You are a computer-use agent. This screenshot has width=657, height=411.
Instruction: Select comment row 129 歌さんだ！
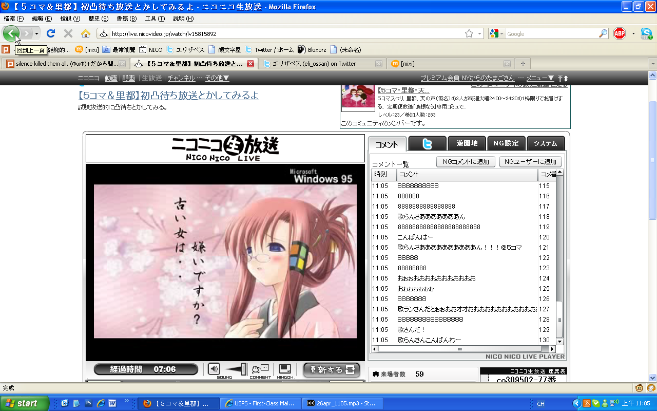pos(463,330)
